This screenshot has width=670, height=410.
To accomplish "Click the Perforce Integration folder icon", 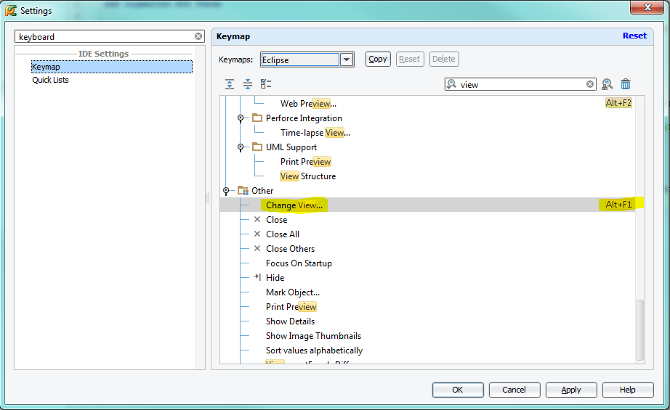I will [x=257, y=118].
